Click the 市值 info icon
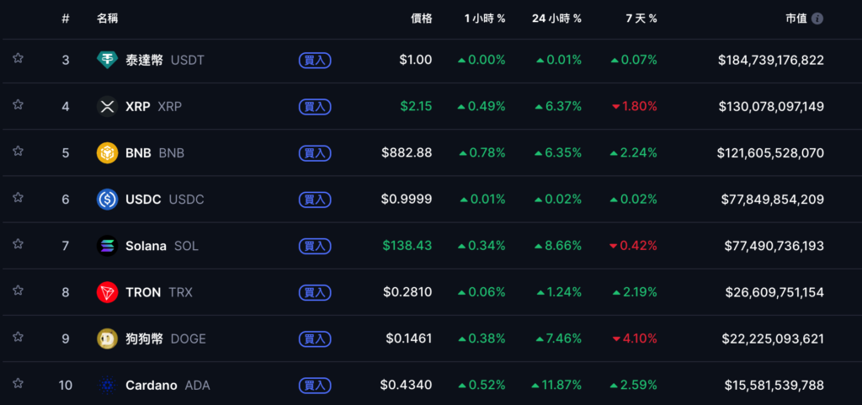The width and height of the screenshot is (862, 405). click(817, 19)
